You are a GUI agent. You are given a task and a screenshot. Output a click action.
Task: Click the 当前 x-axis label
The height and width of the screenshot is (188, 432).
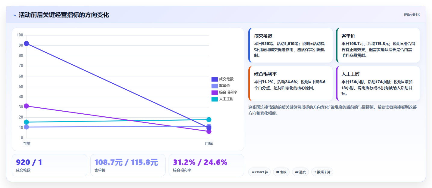point(26,143)
